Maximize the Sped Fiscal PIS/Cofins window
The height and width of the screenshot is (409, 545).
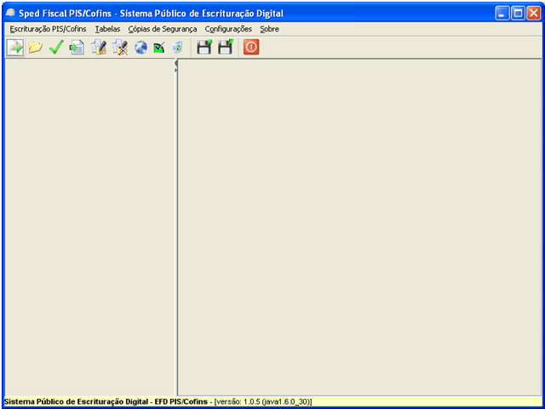tap(518, 14)
